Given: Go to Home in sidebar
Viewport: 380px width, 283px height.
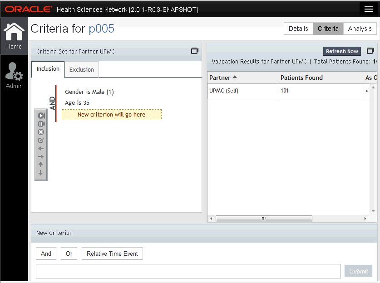Looking at the screenshot, I should click(14, 36).
